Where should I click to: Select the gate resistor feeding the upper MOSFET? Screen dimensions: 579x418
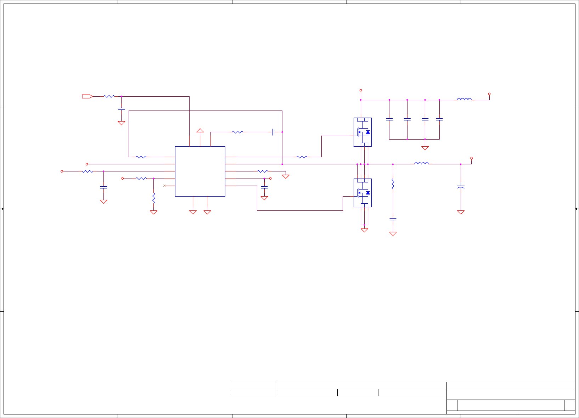[302, 157]
